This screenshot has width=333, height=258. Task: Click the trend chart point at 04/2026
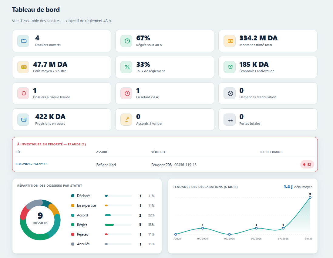(203, 228)
